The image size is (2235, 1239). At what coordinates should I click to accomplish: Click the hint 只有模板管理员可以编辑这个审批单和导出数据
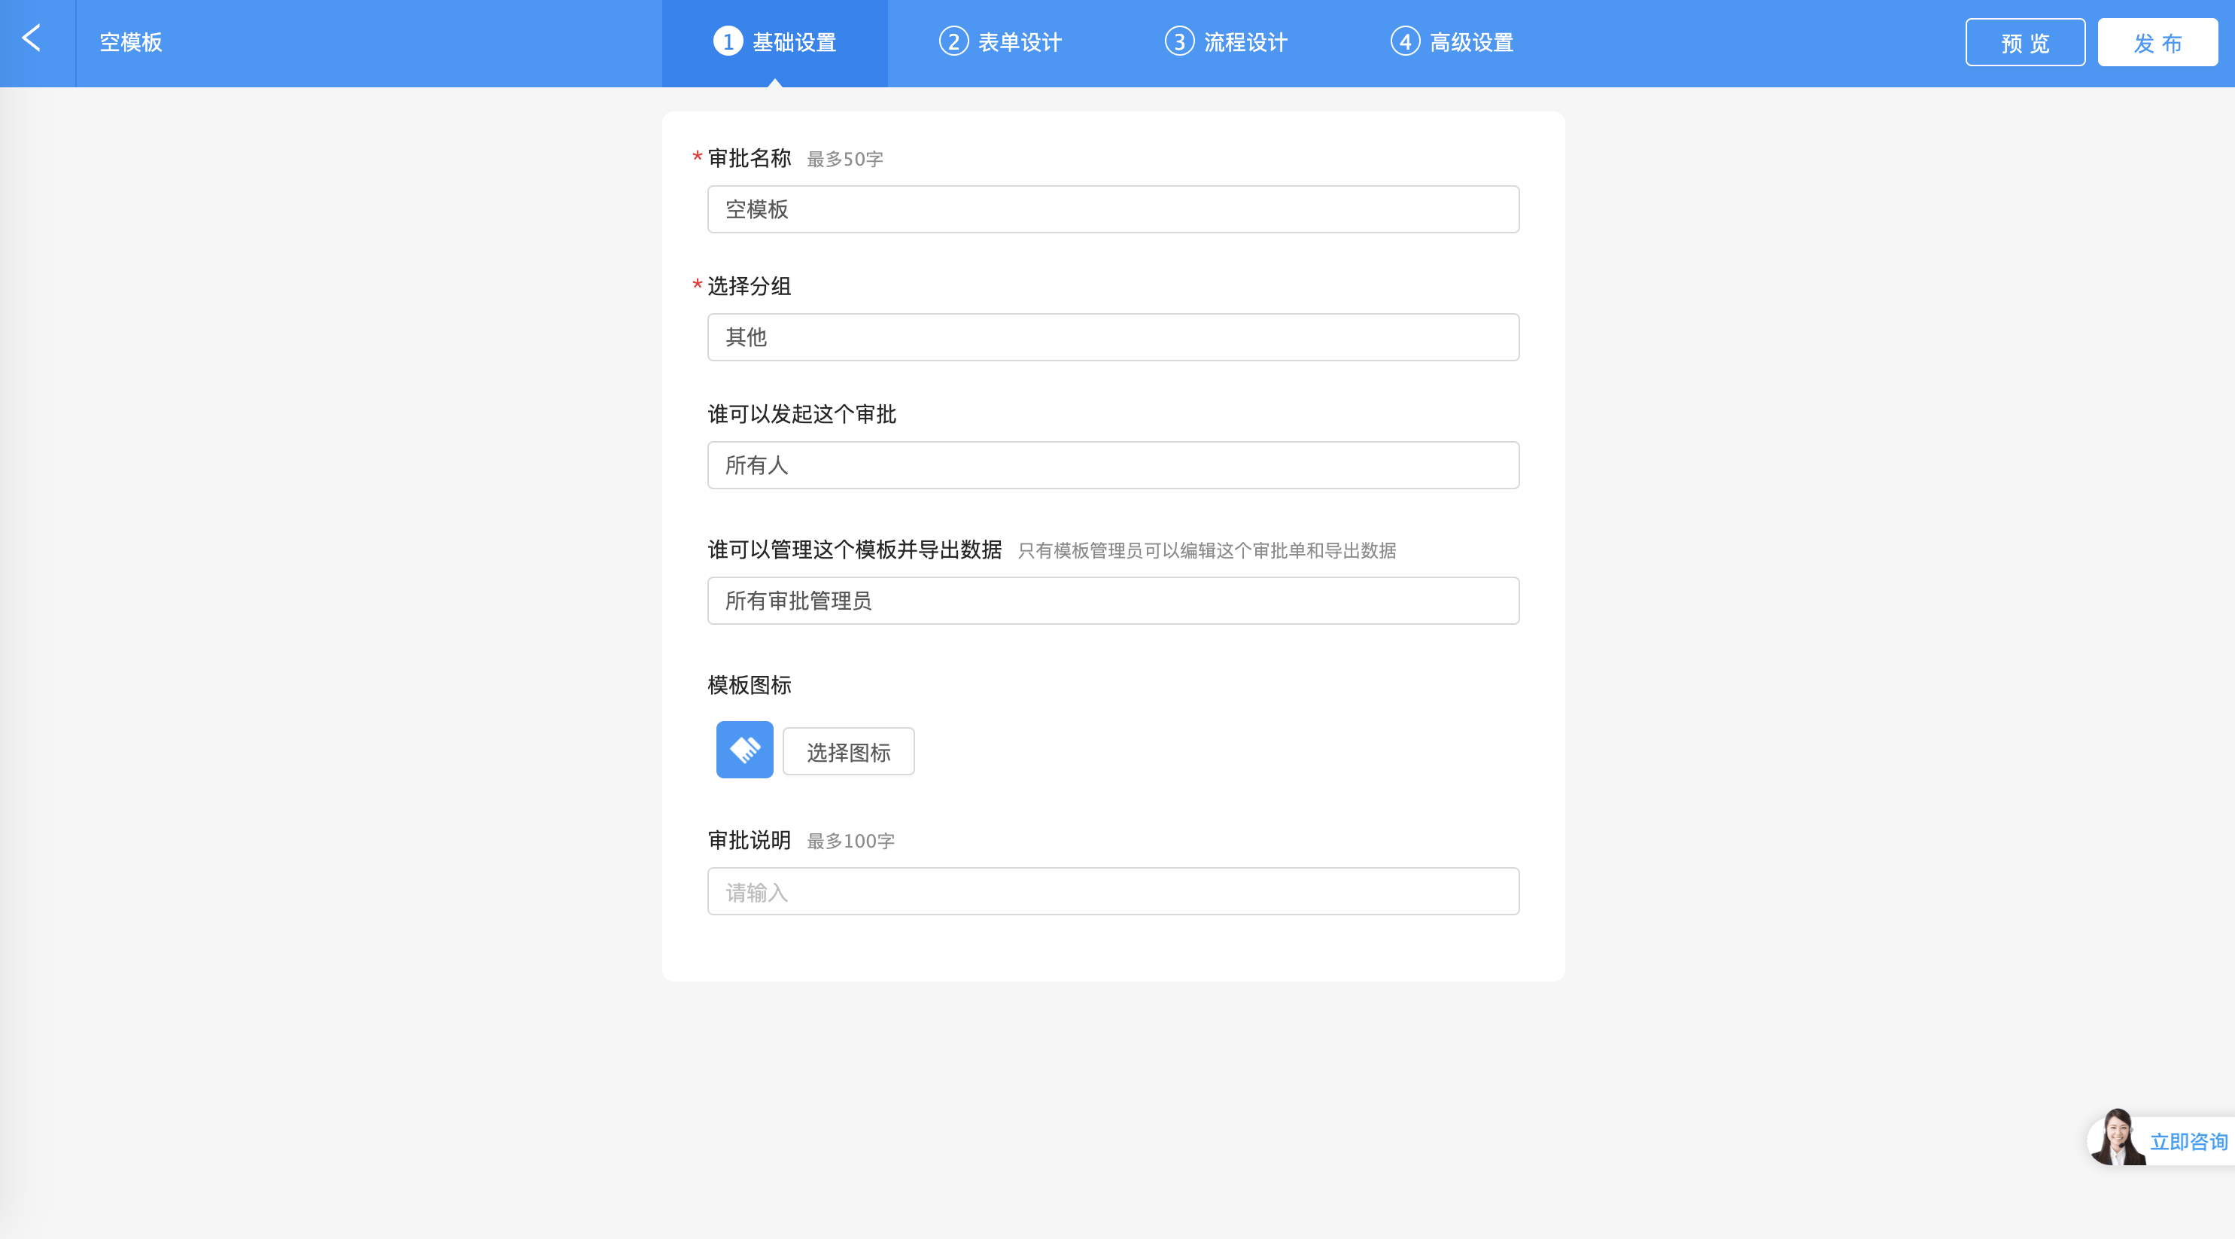[x=1207, y=551]
